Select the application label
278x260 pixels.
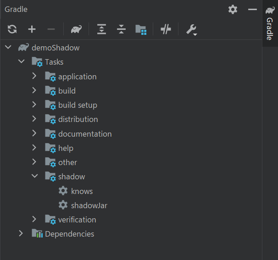[78, 77]
